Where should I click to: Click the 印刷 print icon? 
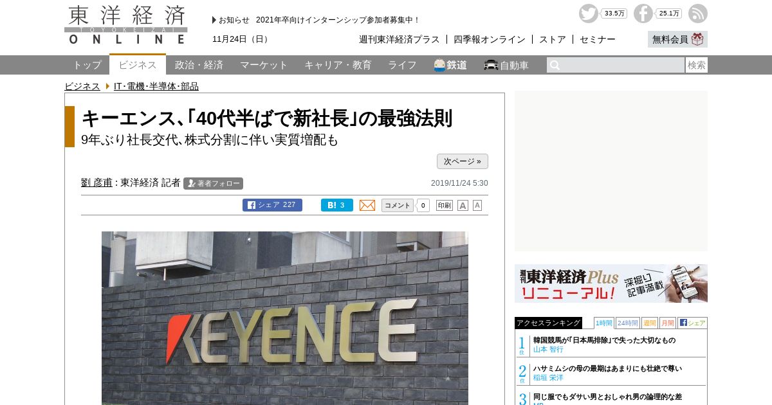click(445, 205)
